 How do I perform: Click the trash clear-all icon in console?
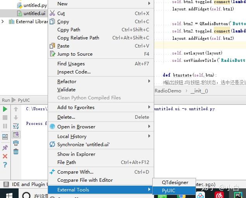(16, 152)
